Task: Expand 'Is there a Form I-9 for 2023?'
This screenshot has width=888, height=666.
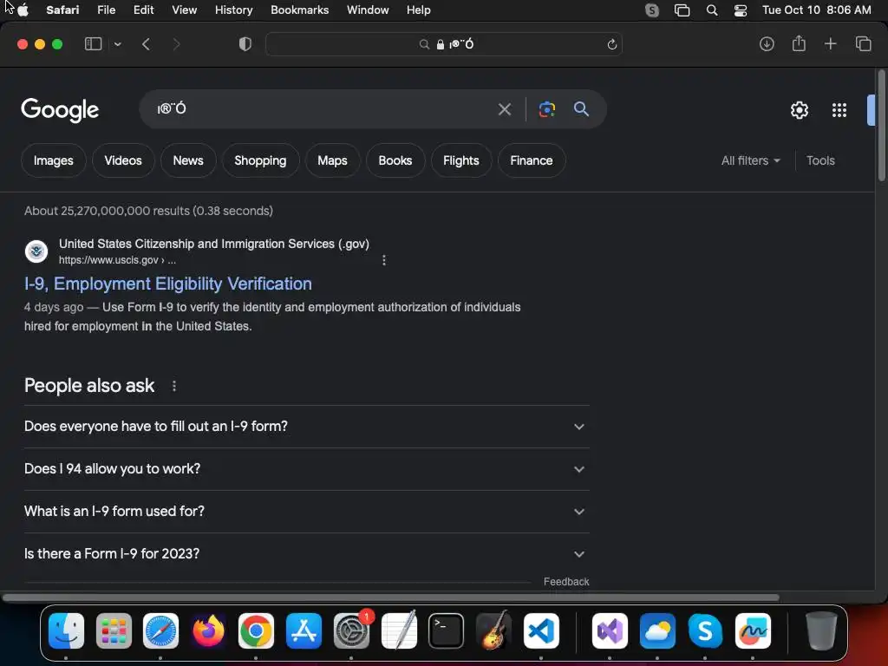Action: 306,554
